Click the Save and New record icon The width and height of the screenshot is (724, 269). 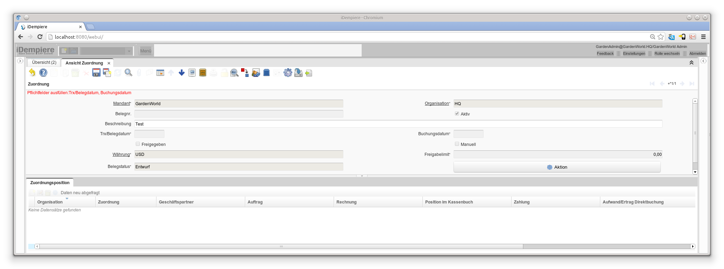click(107, 72)
